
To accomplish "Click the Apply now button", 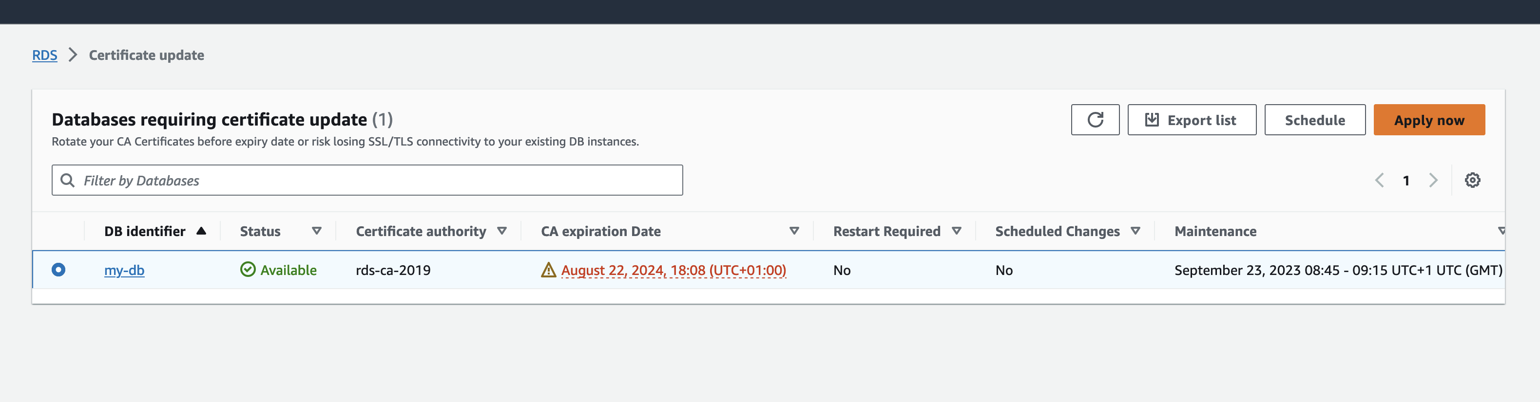I will pos(1429,120).
